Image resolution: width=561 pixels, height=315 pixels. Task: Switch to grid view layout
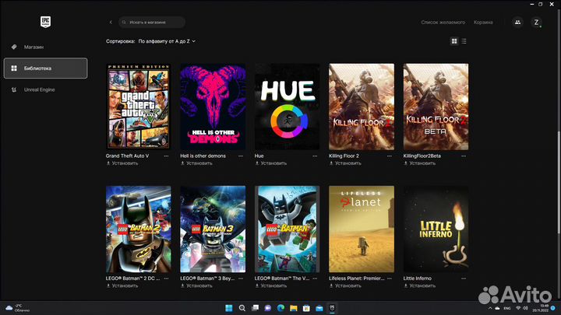pyautogui.click(x=454, y=41)
